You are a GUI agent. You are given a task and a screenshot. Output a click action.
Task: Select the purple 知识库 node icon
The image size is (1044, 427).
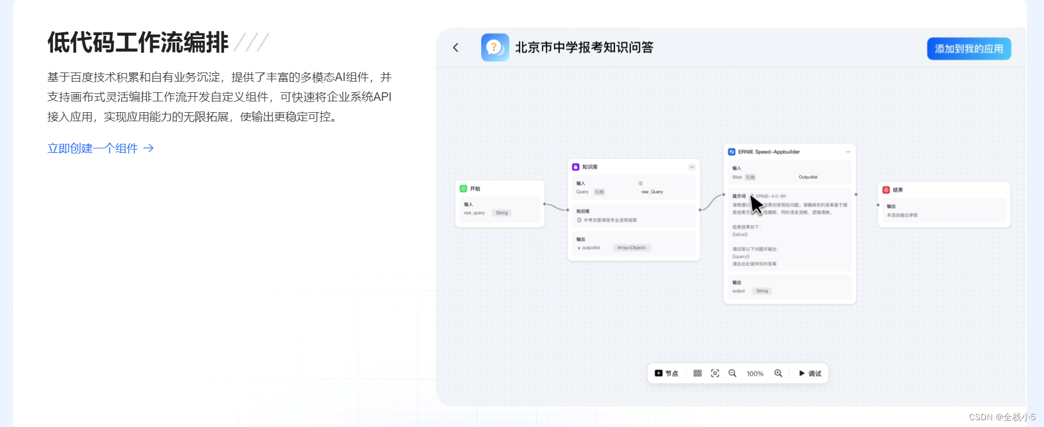(x=576, y=167)
